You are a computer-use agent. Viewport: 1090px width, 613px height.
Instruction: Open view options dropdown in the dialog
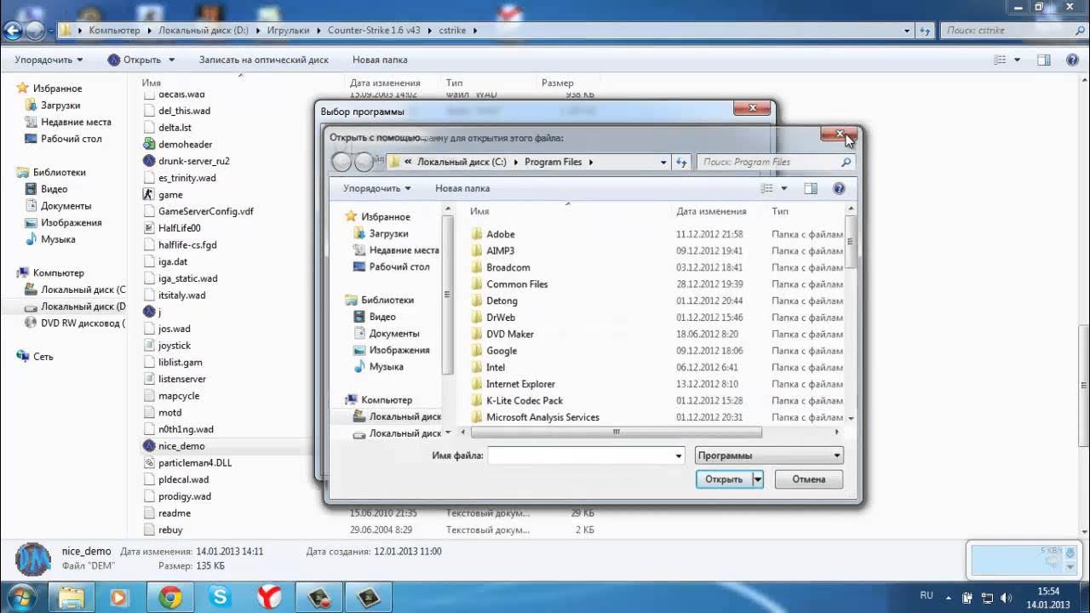[783, 189]
